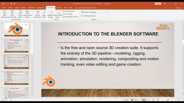The height and width of the screenshot is (103, 184).
Task: Switch to the Home tab
Action: point(10,8)
